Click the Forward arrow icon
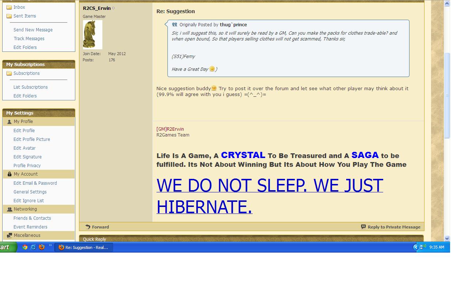 (x=88, y=227)
